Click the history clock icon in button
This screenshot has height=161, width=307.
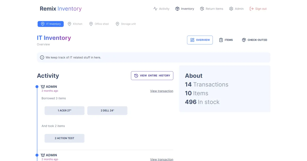pyautogui.click(x=136, y=76)
